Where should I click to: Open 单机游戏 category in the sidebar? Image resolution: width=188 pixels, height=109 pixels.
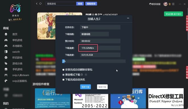pos(17,40)
